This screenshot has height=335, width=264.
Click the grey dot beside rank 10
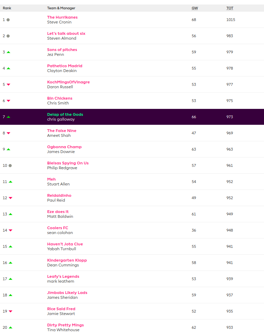click(10, 165)
